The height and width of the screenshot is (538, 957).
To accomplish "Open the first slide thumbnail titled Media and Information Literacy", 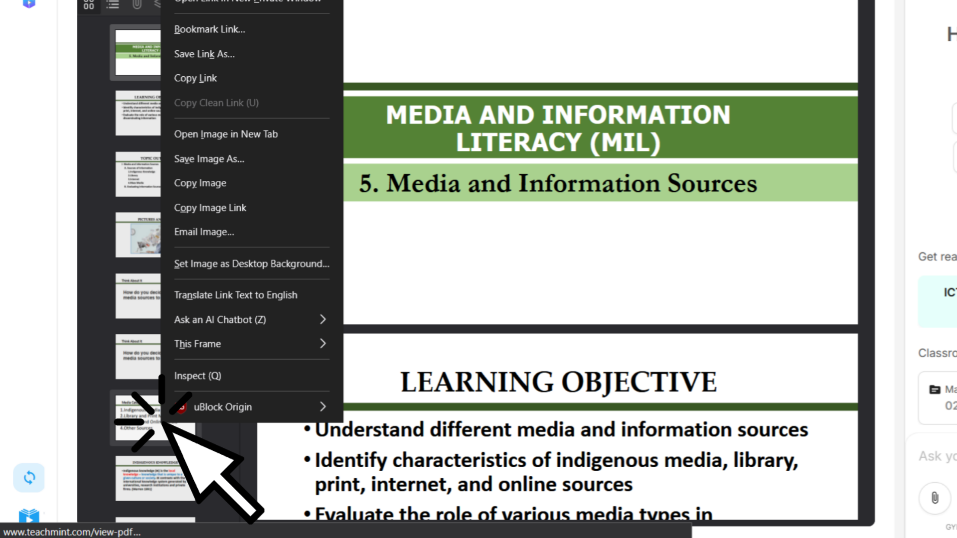I will pyautogui.click(x=138, y=52).
